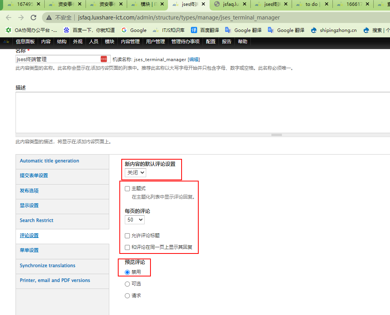390x315 pixels.
Task: Click the red password-manager icon in name field
Action: pyautogui.click(x=104, y=59)
